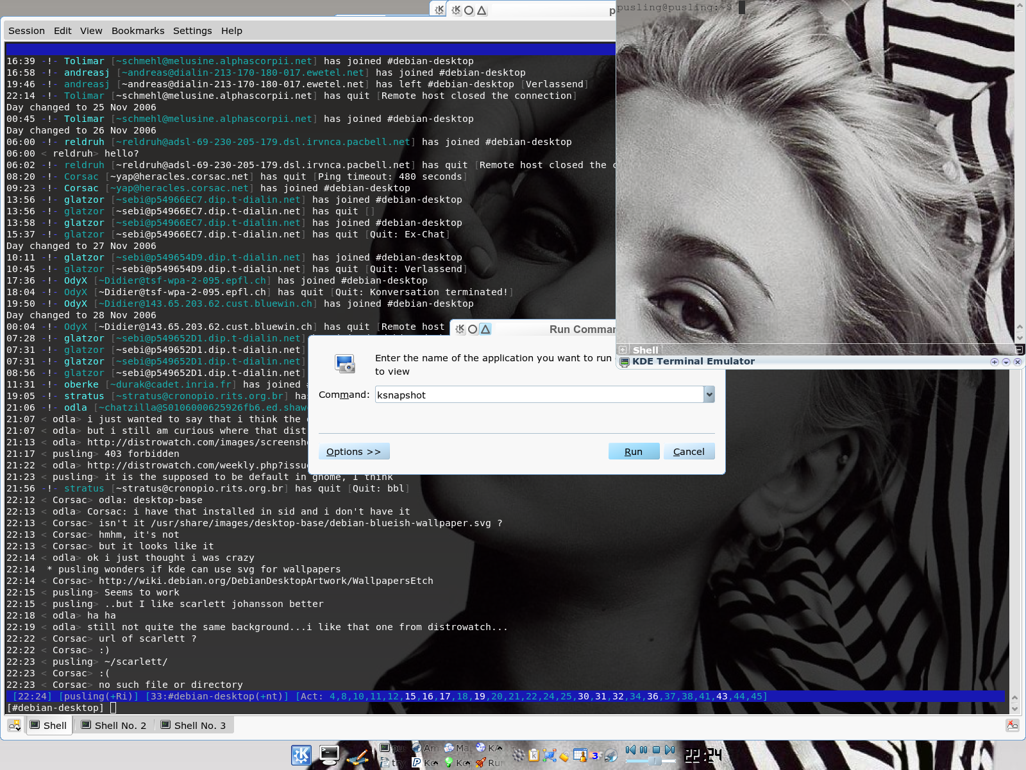The width and height of the screenshot is (1026, 770).
Task: Click the 'pusling@pusling:~$' terminal prompt
Action: point(675,7)
